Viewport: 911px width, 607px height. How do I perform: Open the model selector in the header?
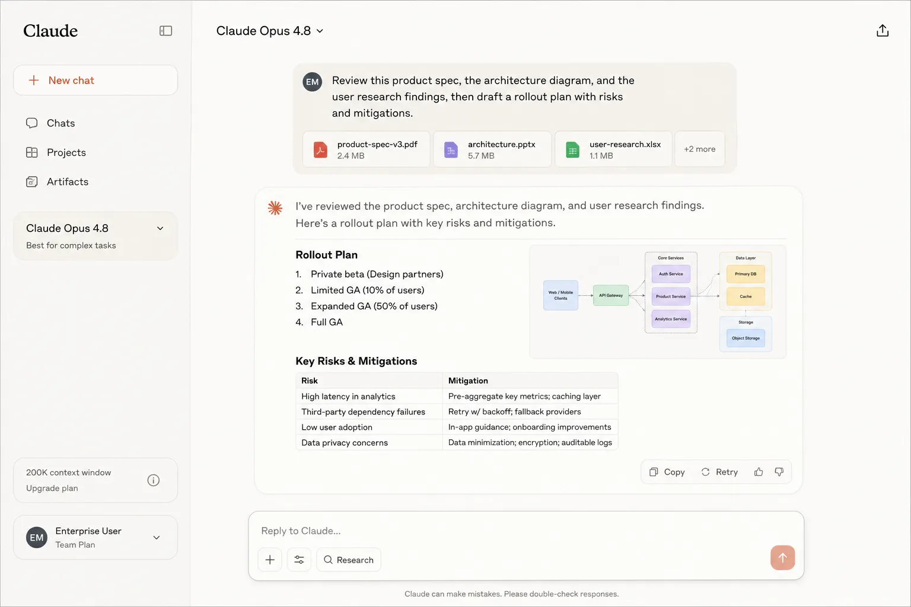(x=270, y=31)
